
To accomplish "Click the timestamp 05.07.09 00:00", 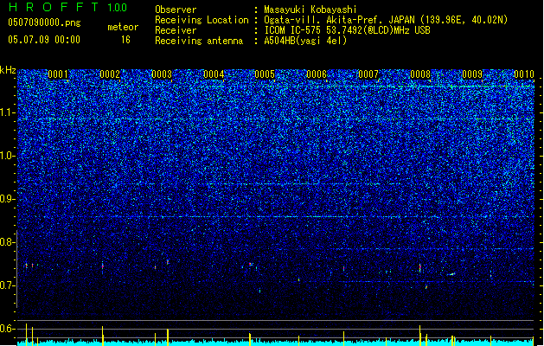I will 44,40.
